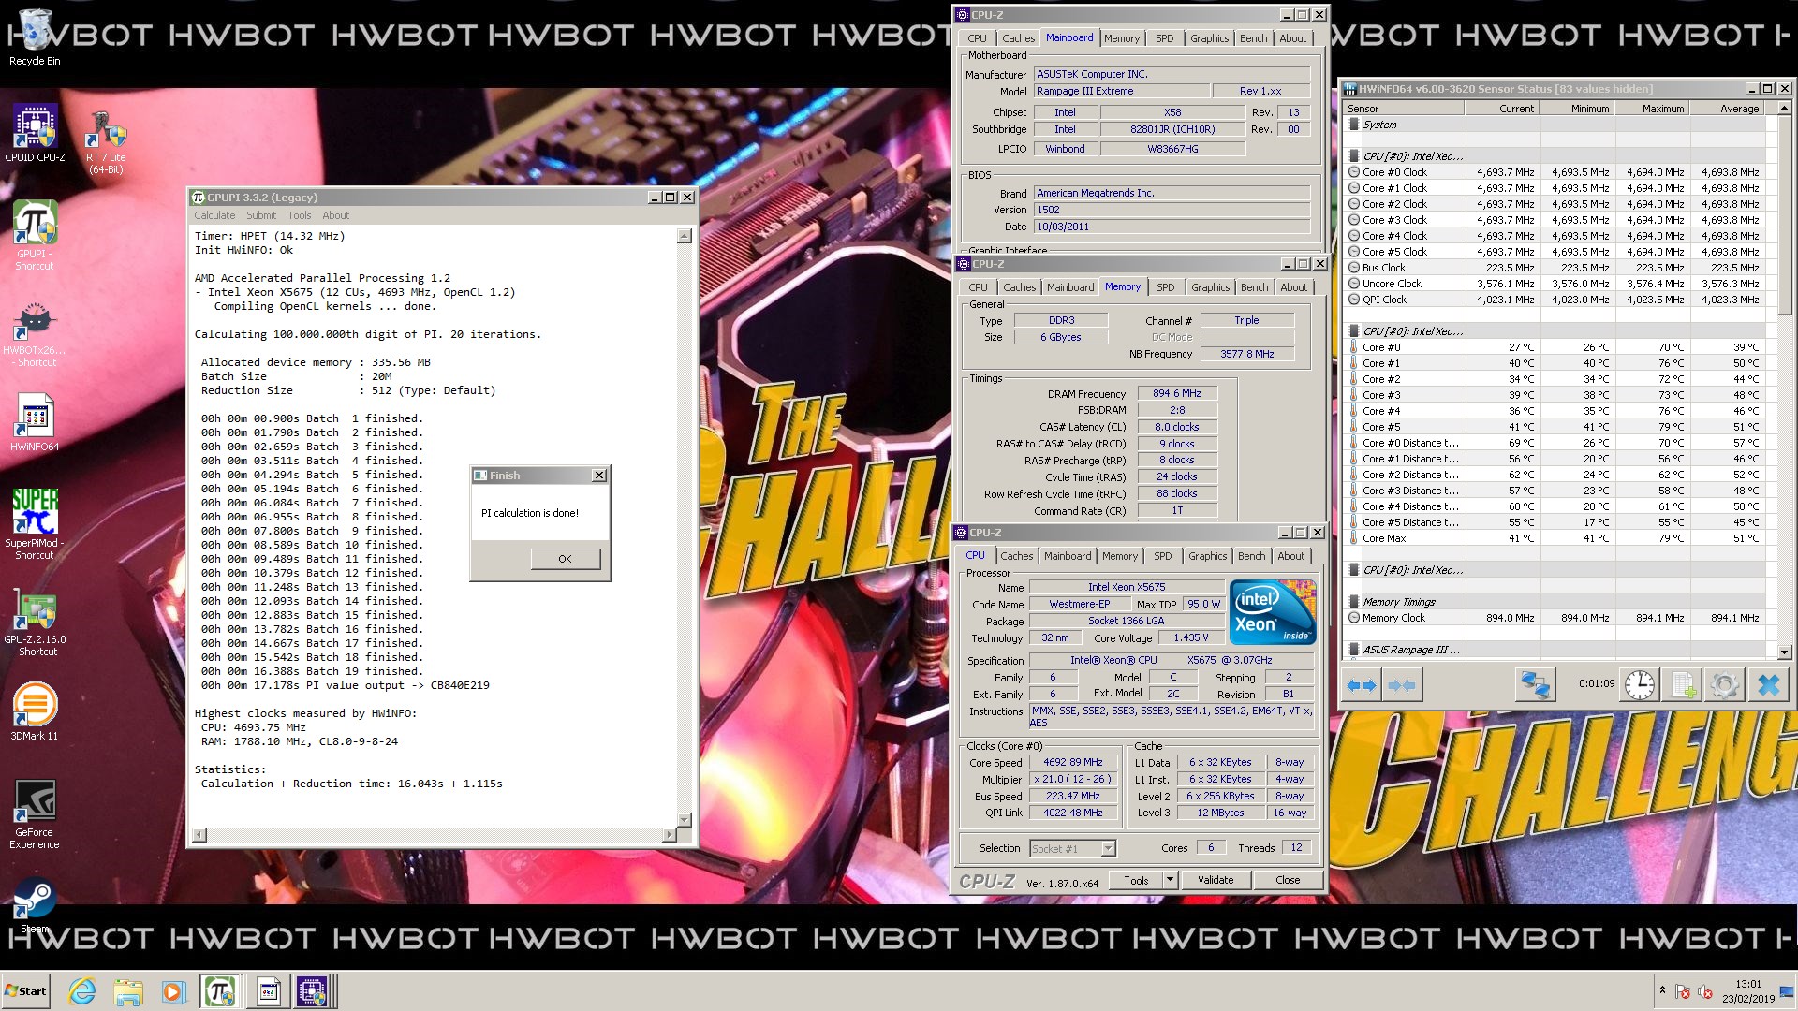
Task: Select the About tab in the top CPU-Z window
Action: tap(1292, 38)
